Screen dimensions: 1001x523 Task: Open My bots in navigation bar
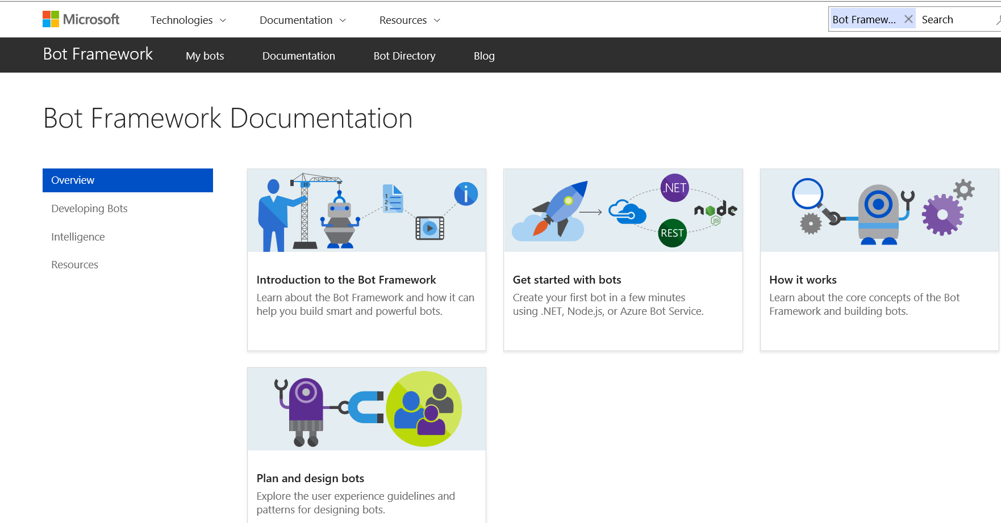click(205, 56)
